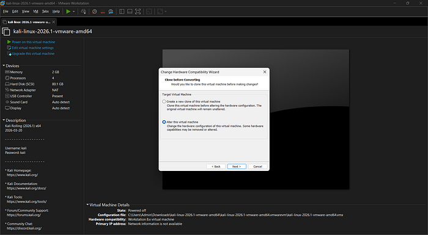Click the Hard Disk (SCSI) device icon
The height and width of the screenshot is (235, 428).
click(x=7, y=84)
